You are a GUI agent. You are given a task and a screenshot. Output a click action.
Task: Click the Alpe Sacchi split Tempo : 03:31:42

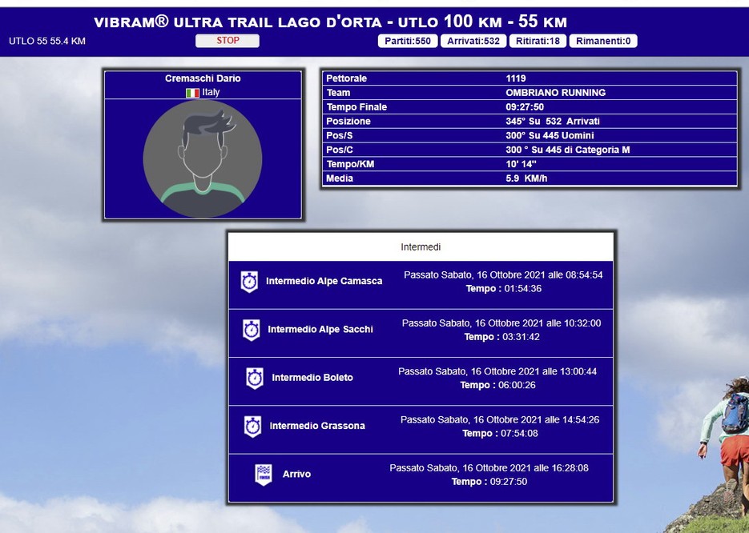(502, 337)
